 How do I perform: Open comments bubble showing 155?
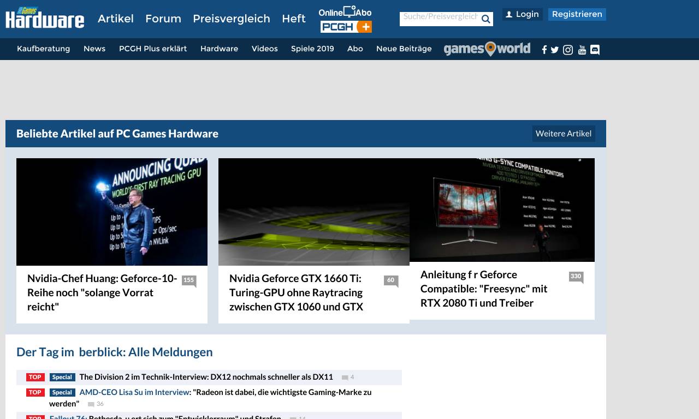click(188, 280)
